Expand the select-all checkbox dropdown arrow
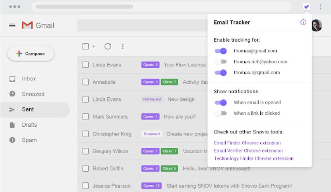 tap(93, 46)
